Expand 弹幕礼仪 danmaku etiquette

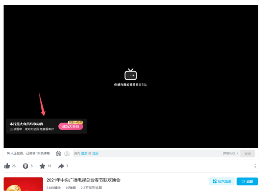click(230, 153)
